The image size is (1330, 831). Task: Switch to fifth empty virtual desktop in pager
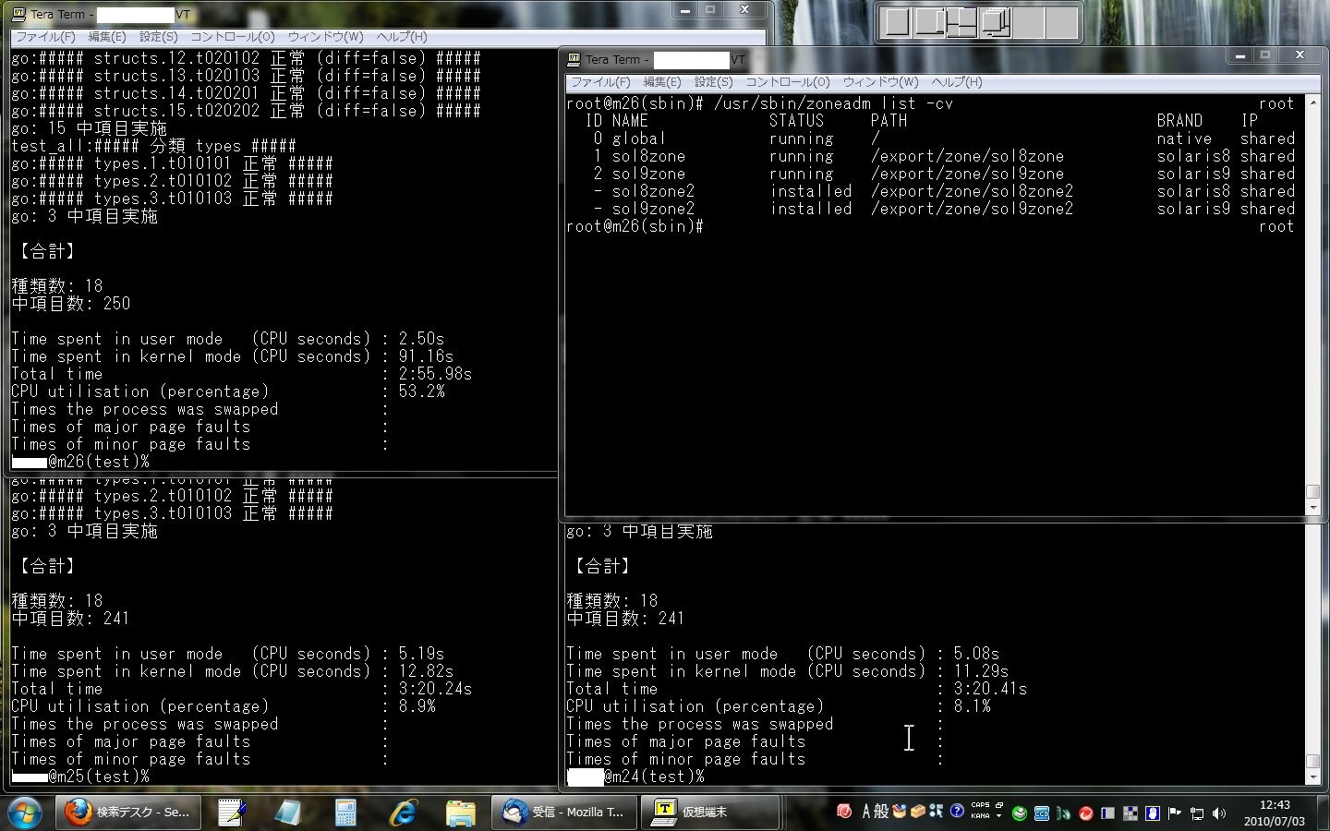1028,22
